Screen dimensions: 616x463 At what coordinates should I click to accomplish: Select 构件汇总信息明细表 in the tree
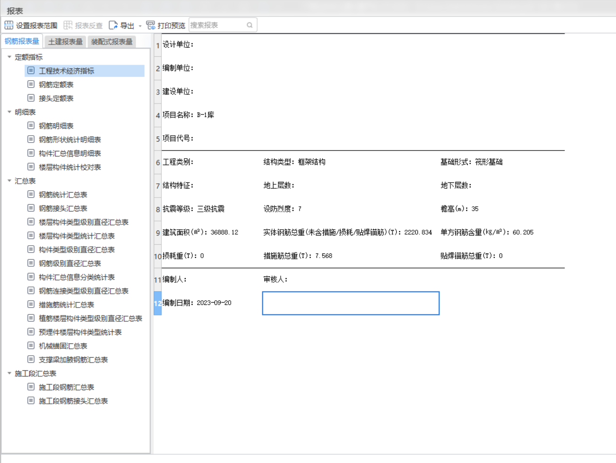[x=70, y=153]
